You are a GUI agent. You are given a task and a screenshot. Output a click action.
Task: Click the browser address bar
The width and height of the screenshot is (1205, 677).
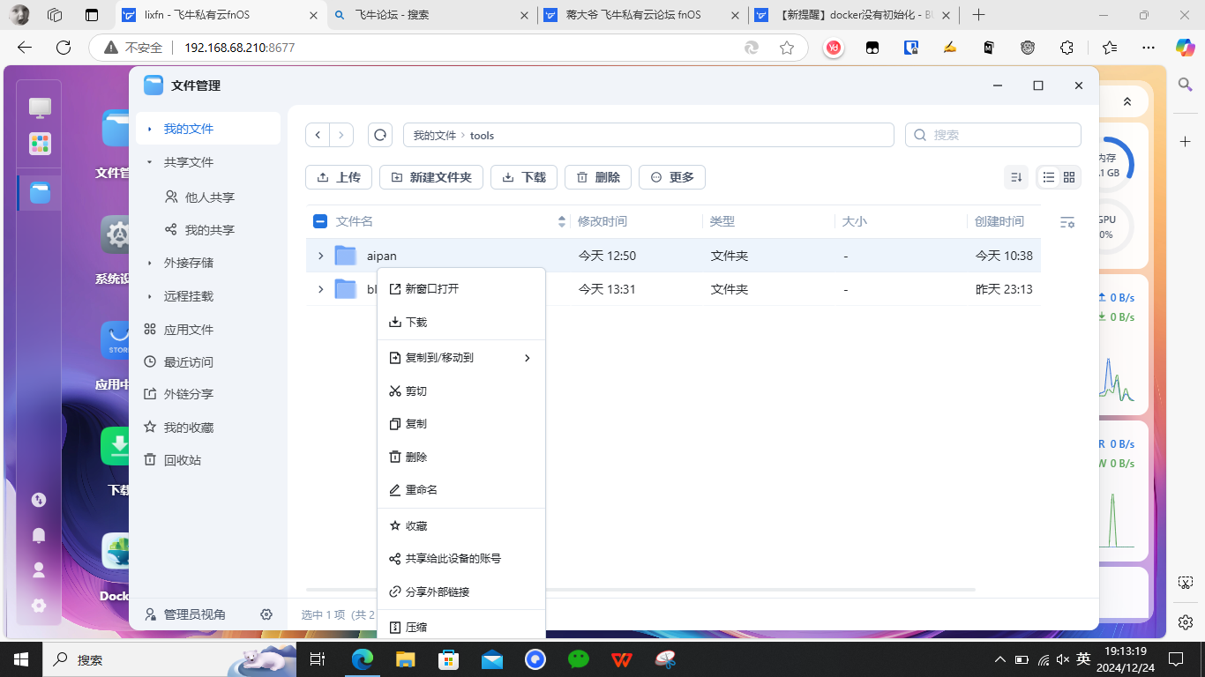[450, 48]
